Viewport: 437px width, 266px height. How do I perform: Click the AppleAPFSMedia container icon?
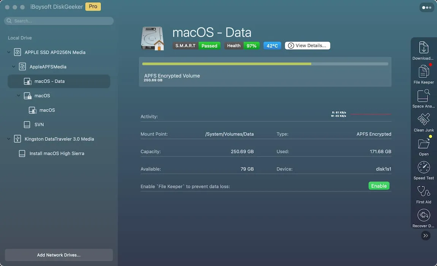tap(22, 66)
